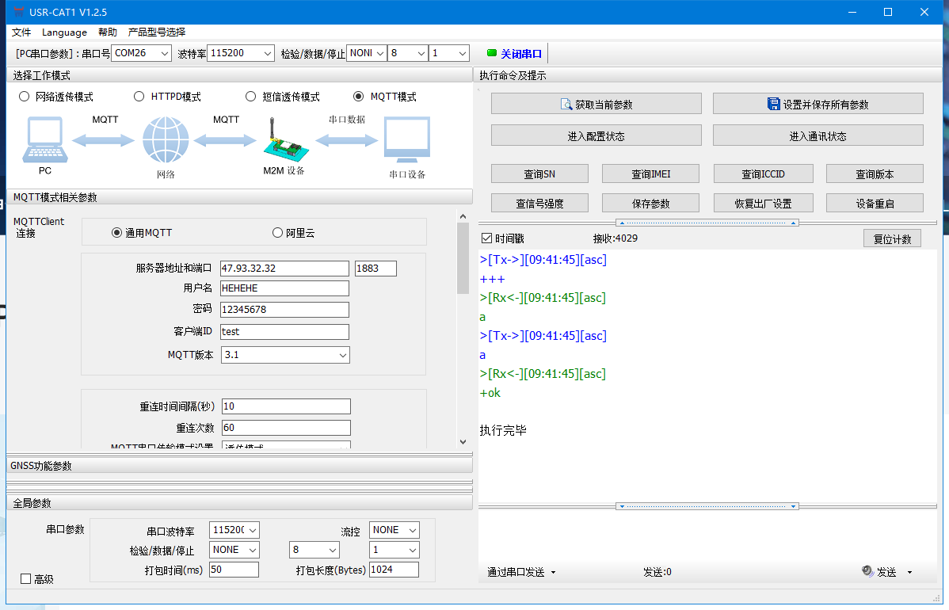Viewport: 949px width, 610px height.
Task: Open the 文件 menu
Action: (21, 32)
